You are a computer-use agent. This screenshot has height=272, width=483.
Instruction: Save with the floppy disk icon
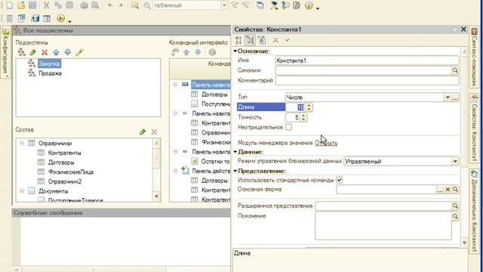(32, 5)
